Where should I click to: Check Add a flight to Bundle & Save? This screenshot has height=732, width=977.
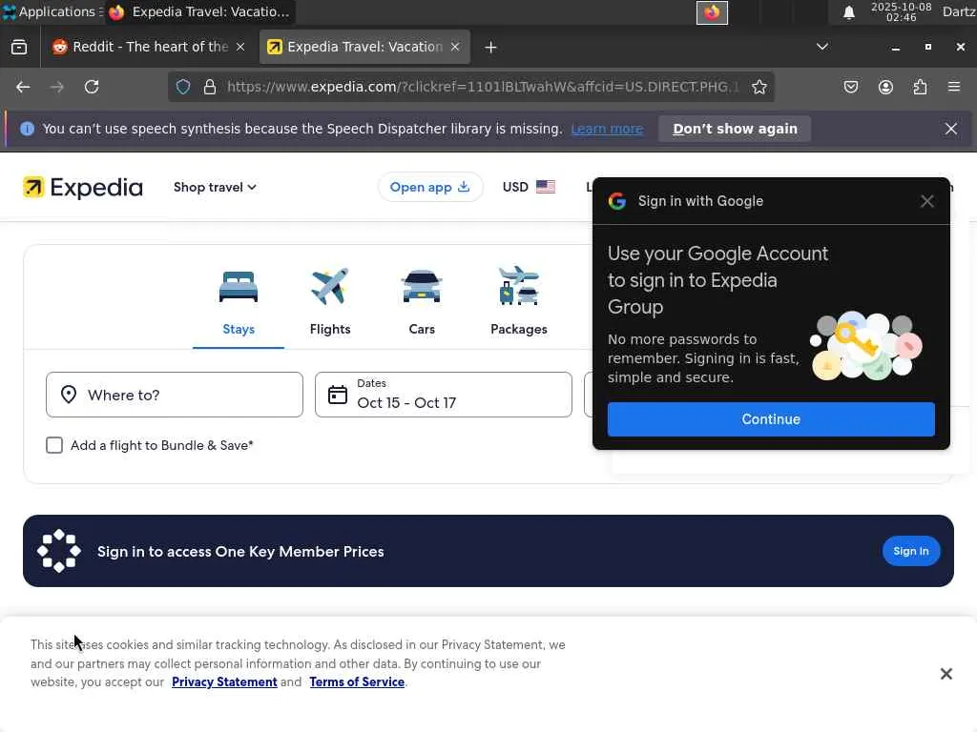pos(54,445)
